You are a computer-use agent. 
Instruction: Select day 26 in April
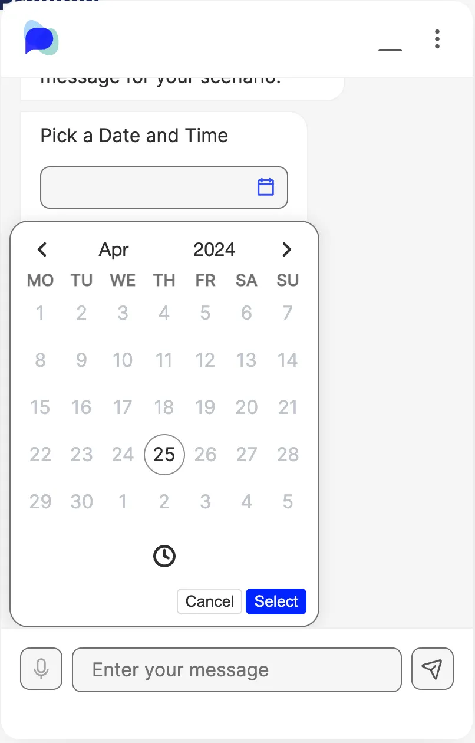205,455
